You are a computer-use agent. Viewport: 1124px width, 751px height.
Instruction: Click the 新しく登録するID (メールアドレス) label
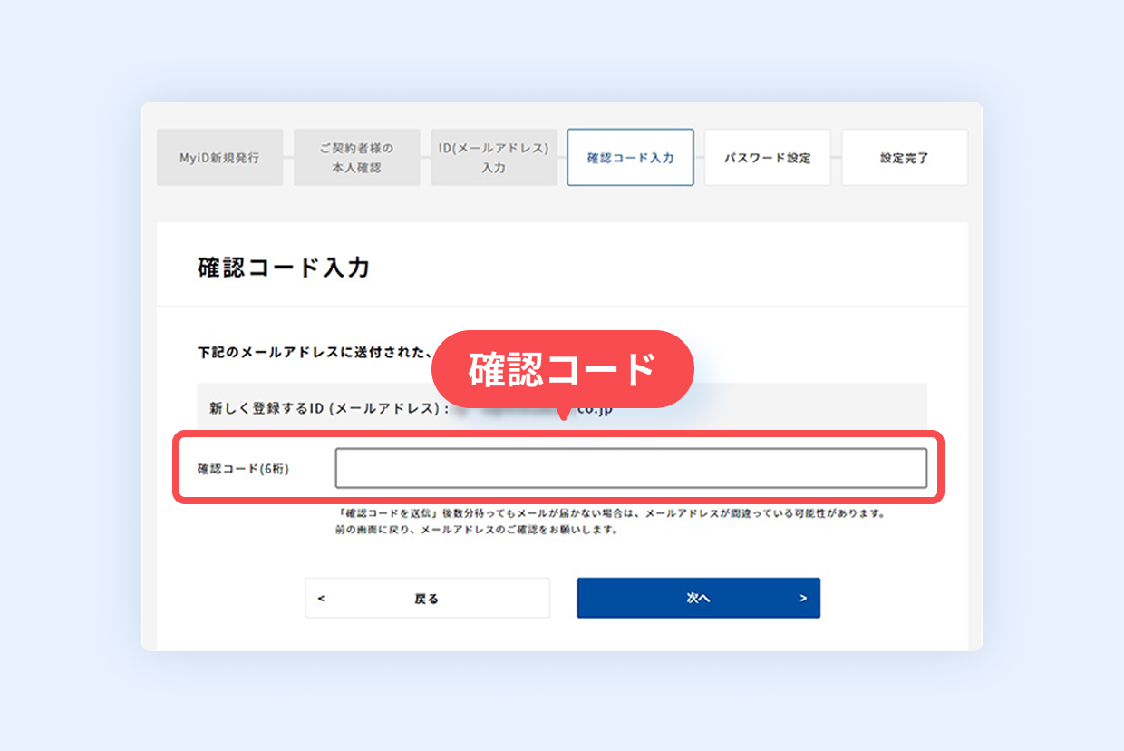coord(329,409)
